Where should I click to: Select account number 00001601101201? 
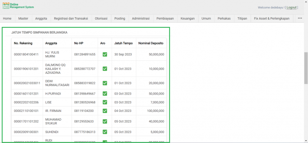coord(26,94)
